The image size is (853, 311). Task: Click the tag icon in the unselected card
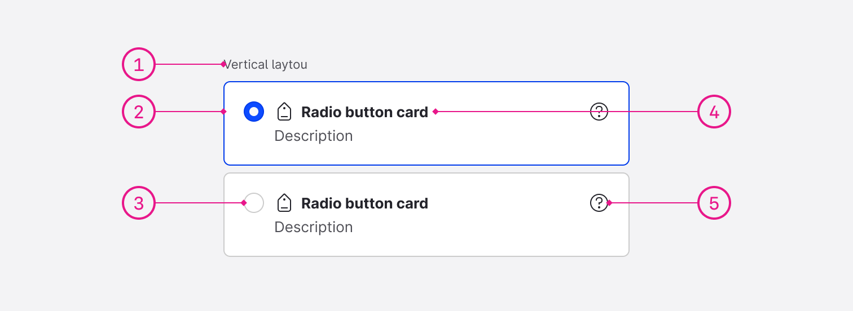point(284,203)
